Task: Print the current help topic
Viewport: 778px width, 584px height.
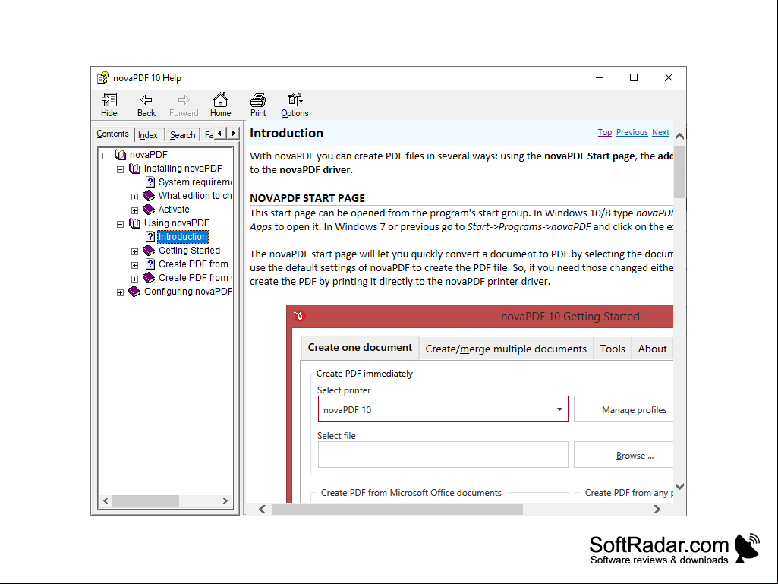Action: click(x=258, y=105)
